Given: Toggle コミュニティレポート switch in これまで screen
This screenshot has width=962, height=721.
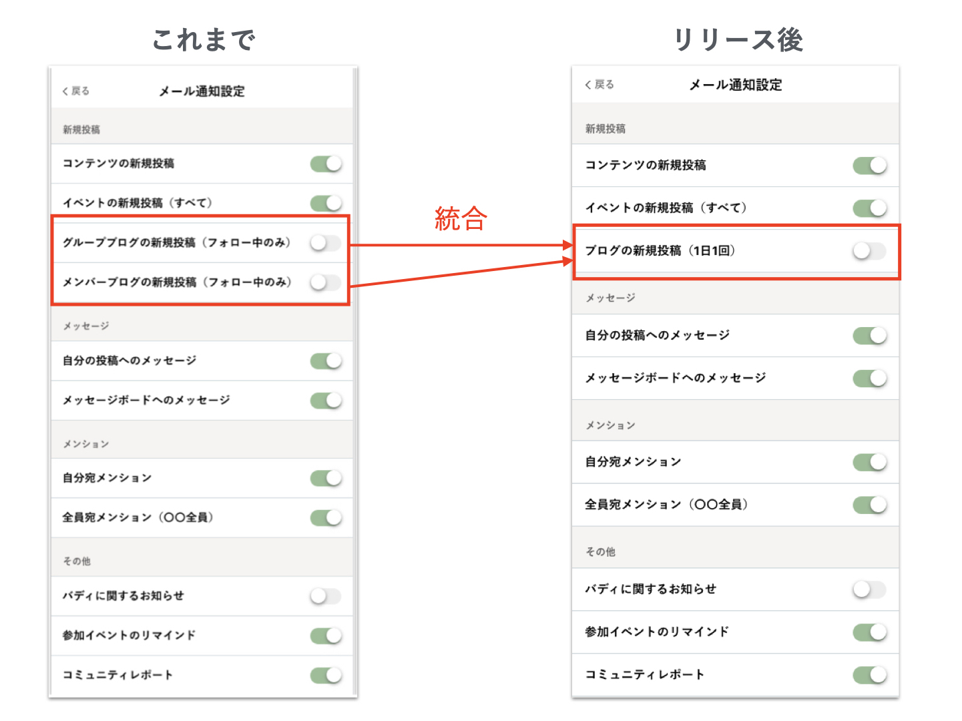Looking at the screenshot, I should click(x=326, y=675).
